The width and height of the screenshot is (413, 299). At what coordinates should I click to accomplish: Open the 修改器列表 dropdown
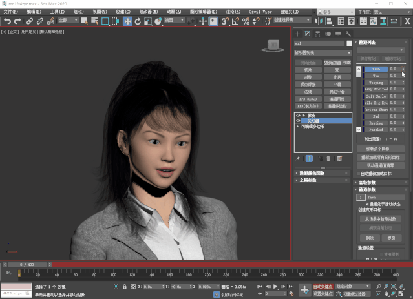click(x=323, y=53)
